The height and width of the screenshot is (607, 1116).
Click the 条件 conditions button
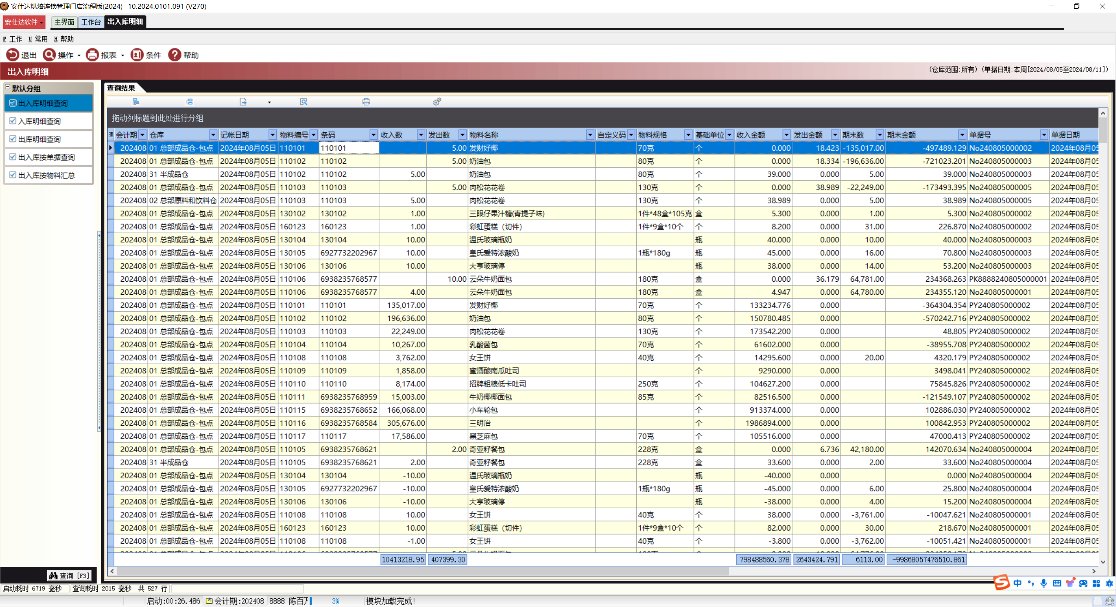tap(146, 55)
